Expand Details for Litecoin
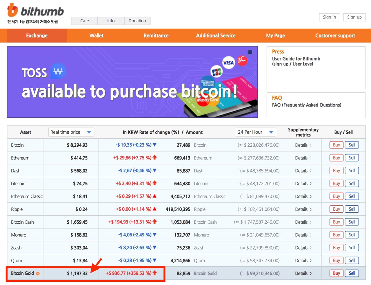 303,184
